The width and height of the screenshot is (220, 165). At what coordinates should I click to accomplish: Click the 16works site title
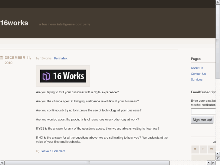[x=14, y=23]
